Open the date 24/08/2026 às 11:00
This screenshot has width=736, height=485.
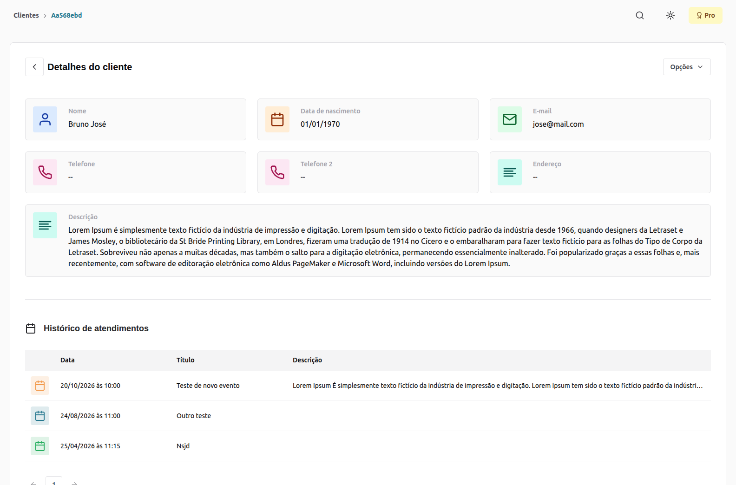click(90, 416)
